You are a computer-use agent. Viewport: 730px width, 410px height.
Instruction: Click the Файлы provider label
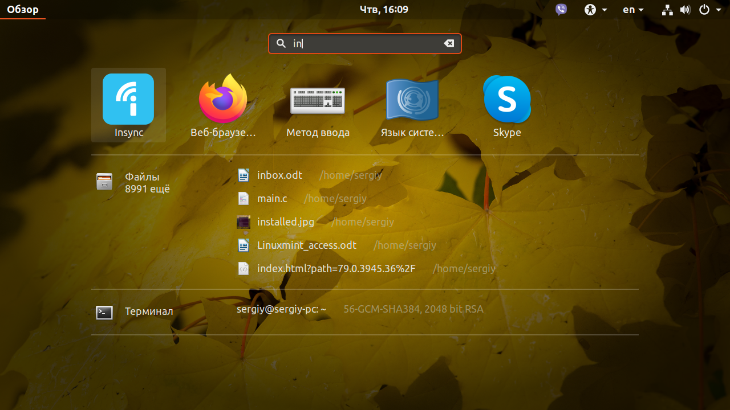point(142,177)
